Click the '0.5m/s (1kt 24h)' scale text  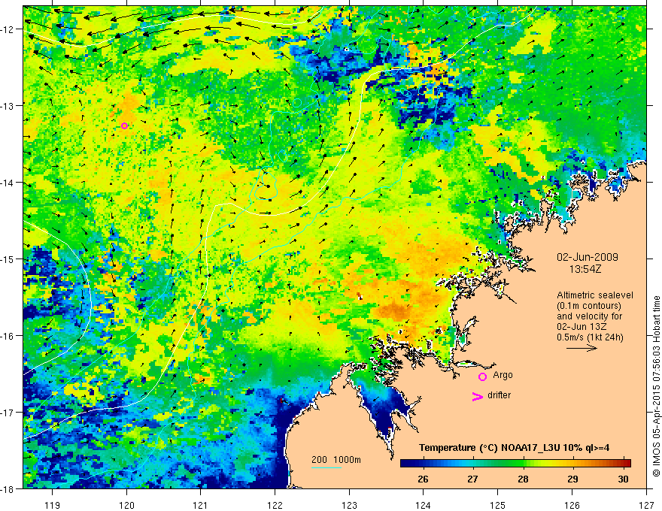(590, 337)
